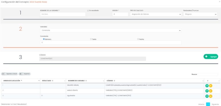Open the Variable dropdown showing Constante
Viewport: 221px width, 106px height.
click(111, 30)
